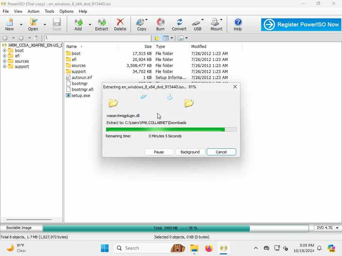Toggle the folders tree view icon
Viewport: 342px width, 256px height.
tap(157, 38)
